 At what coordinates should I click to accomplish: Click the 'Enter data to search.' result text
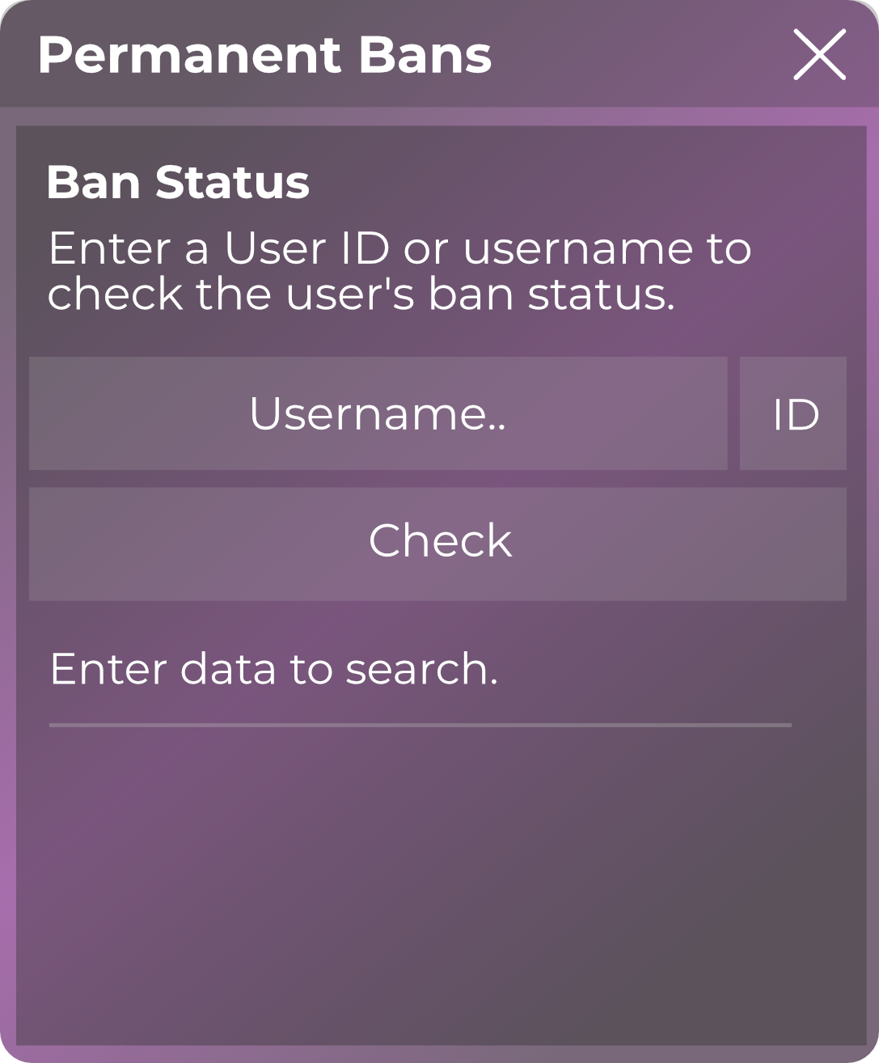click(274, 669)
